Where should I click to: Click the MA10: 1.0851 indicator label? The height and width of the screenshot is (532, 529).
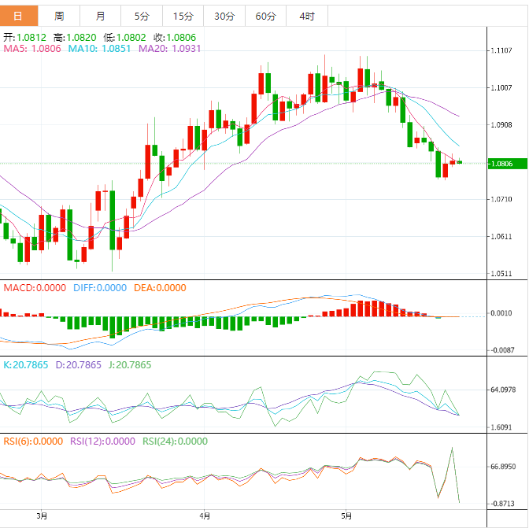[100, 49]
